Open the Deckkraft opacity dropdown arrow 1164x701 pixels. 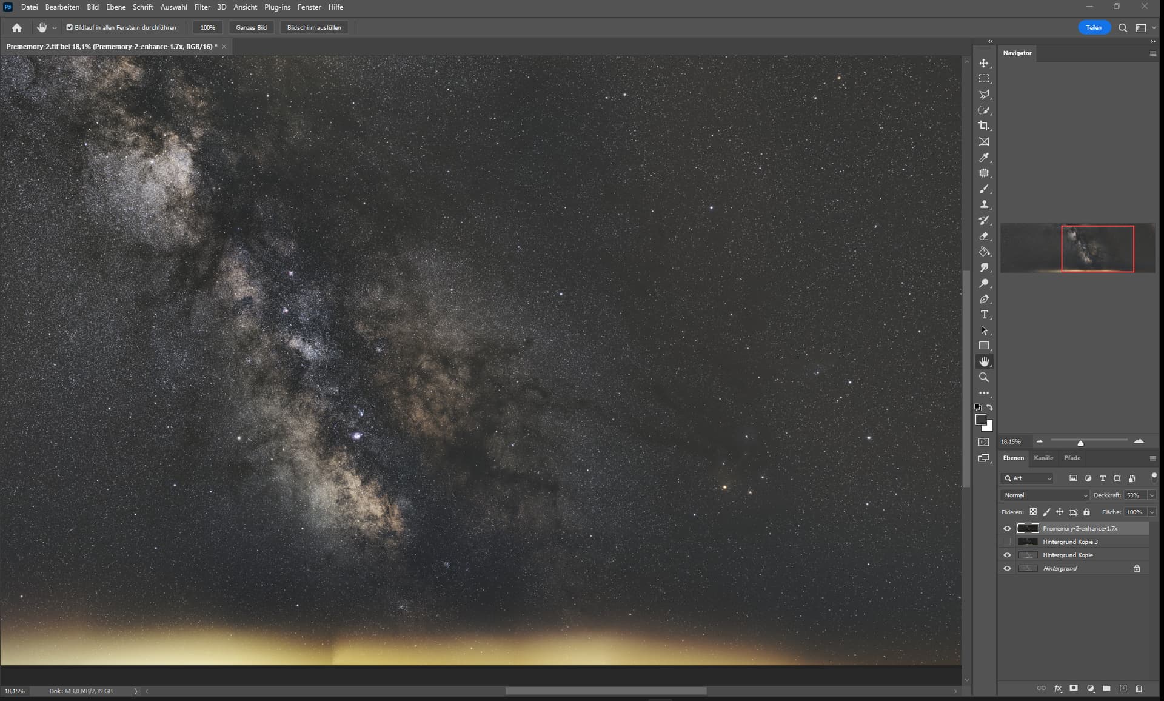pos(1152,495)
